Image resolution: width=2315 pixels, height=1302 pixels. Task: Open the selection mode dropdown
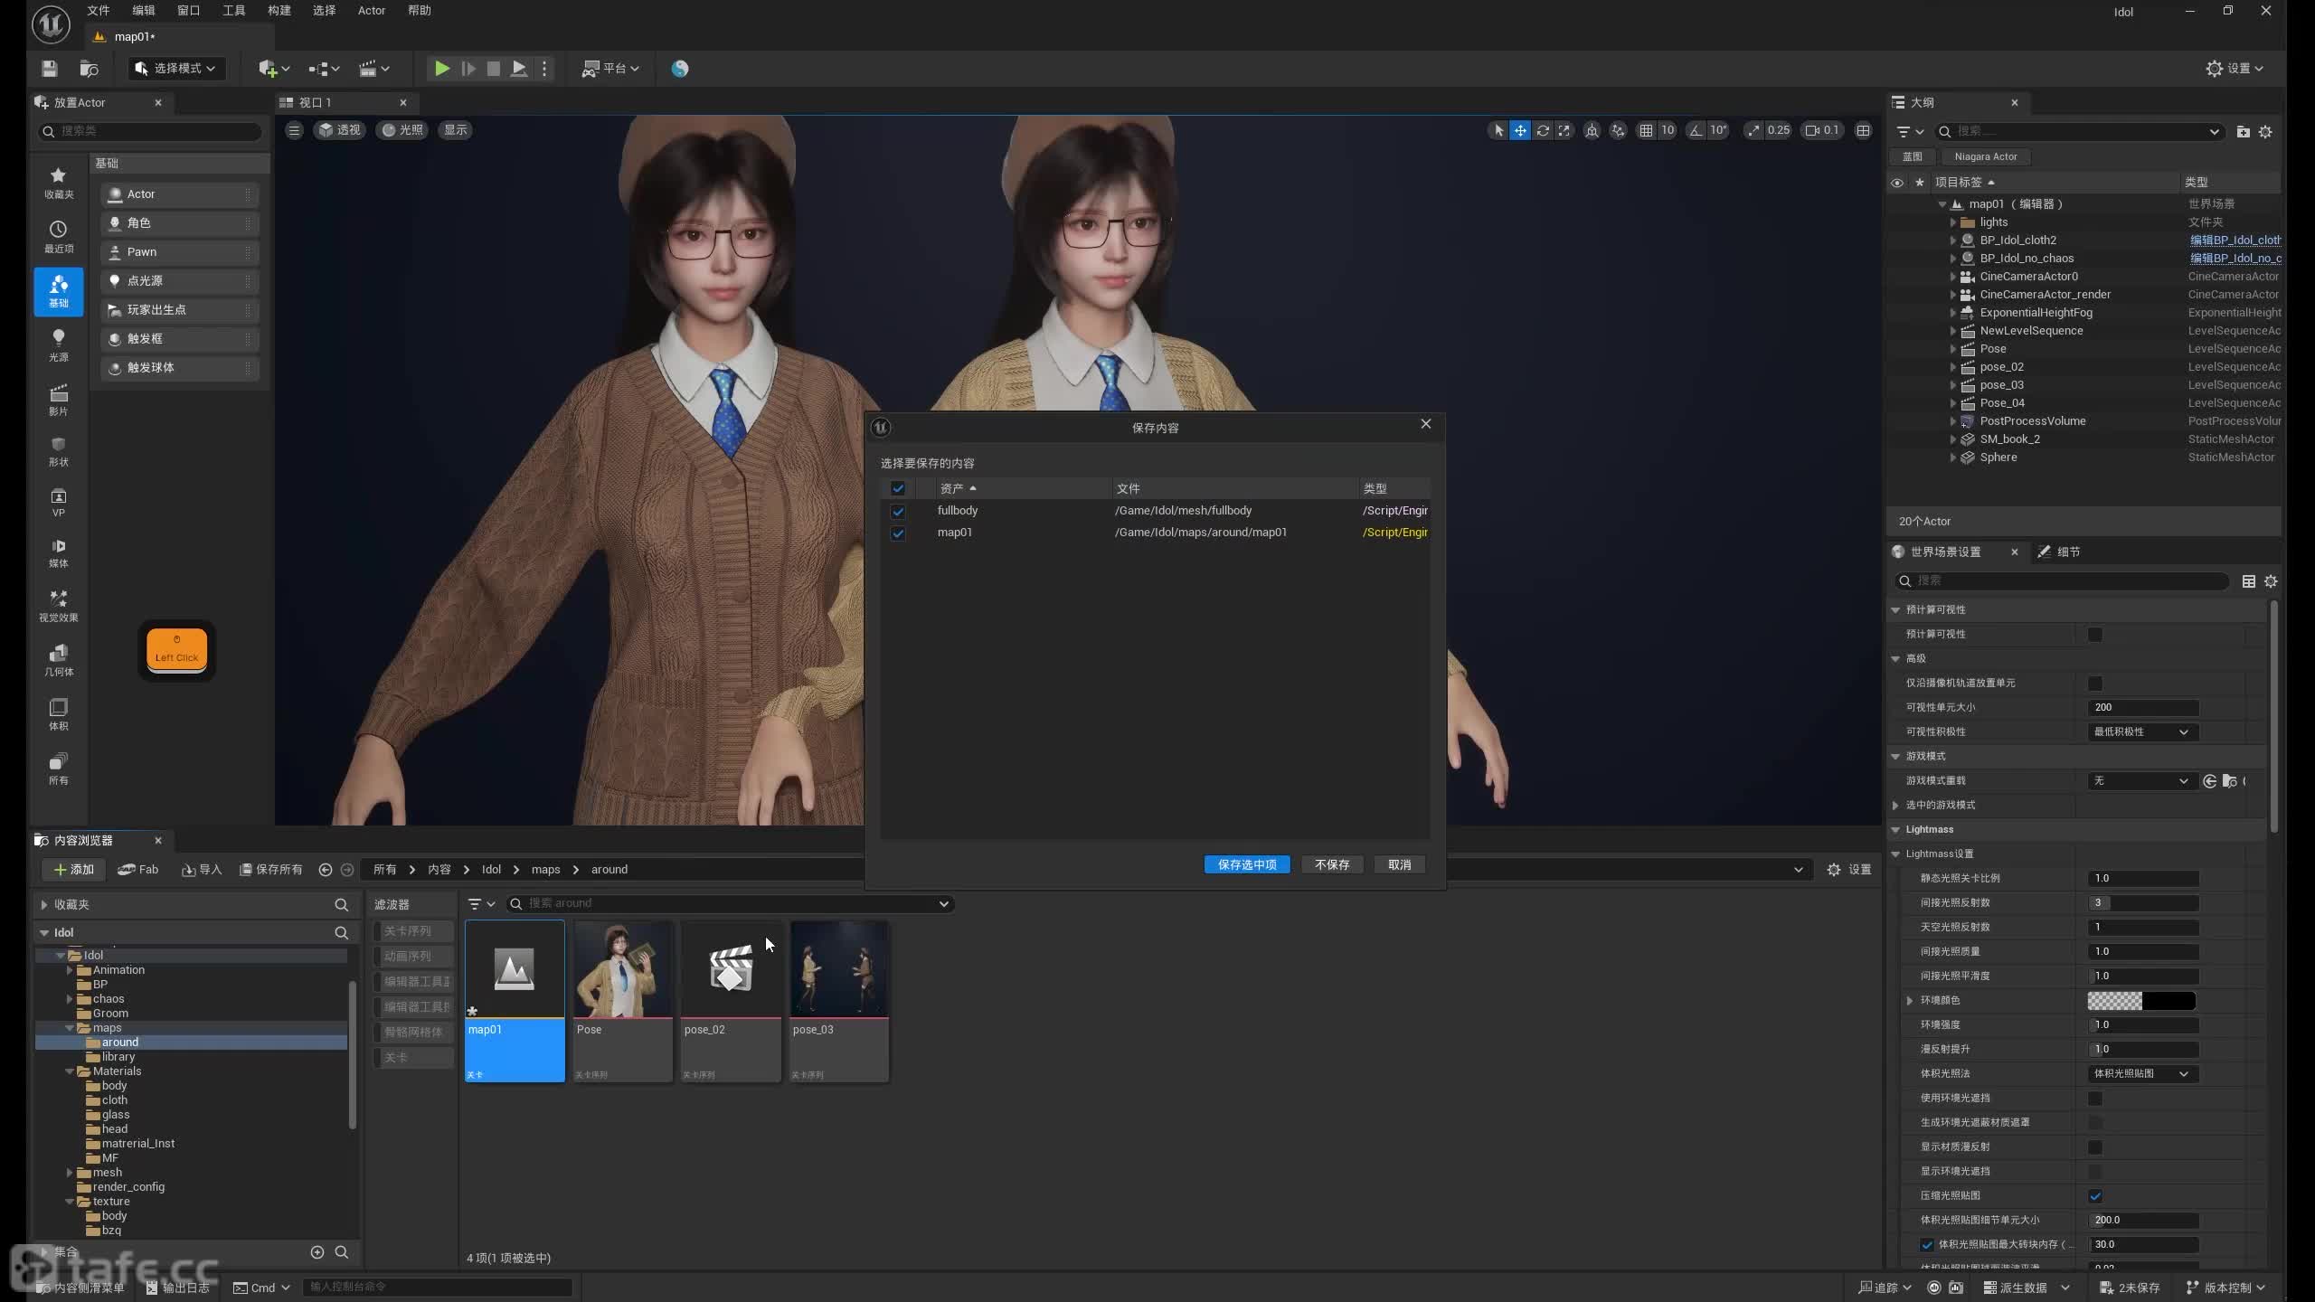(176, 69)
